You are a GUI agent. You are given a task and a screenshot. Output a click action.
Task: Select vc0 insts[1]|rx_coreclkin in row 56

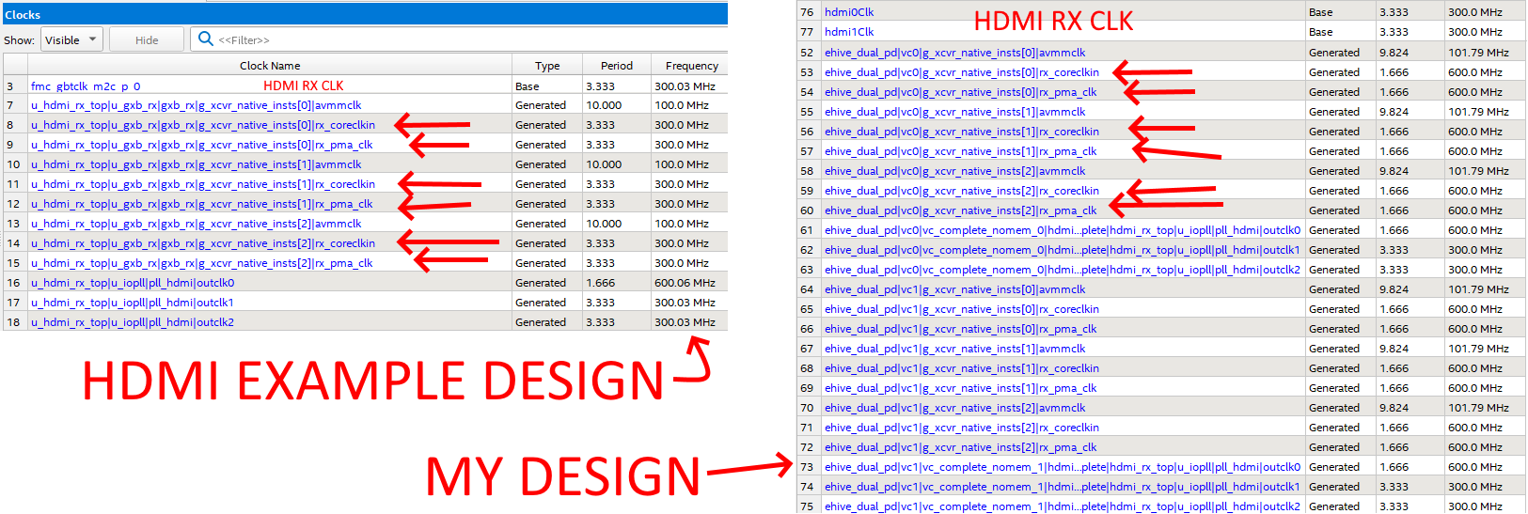click(x=962, y=132)
